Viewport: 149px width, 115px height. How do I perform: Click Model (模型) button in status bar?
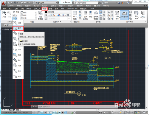click(x=101, y=113)
